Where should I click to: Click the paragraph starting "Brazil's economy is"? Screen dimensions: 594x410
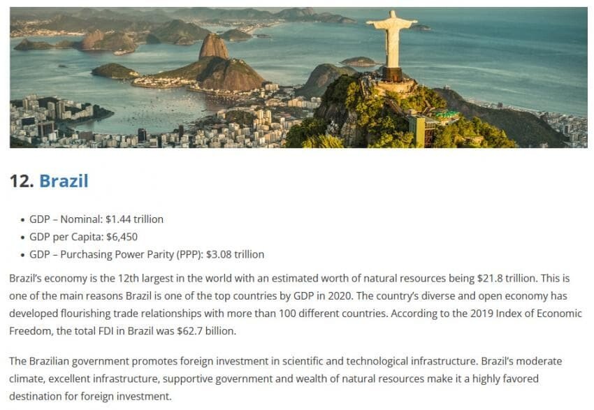click(x=296, y=305)
